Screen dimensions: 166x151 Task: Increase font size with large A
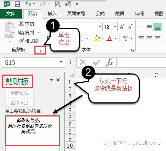[x=122, y=27]
